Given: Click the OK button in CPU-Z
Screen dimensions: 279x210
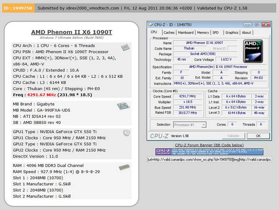Looking at the screenshot, I should (258, 136).
